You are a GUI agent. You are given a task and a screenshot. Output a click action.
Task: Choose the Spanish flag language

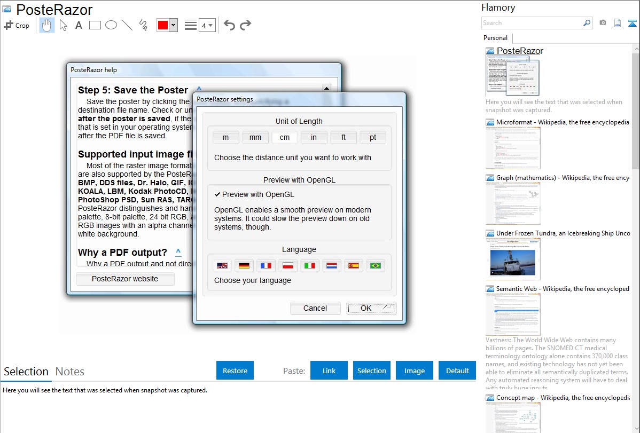click(354, 266)
